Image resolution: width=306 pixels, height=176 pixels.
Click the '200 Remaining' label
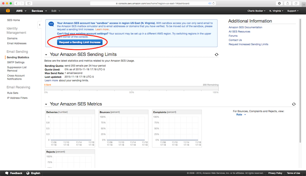(x=210, y=85)
